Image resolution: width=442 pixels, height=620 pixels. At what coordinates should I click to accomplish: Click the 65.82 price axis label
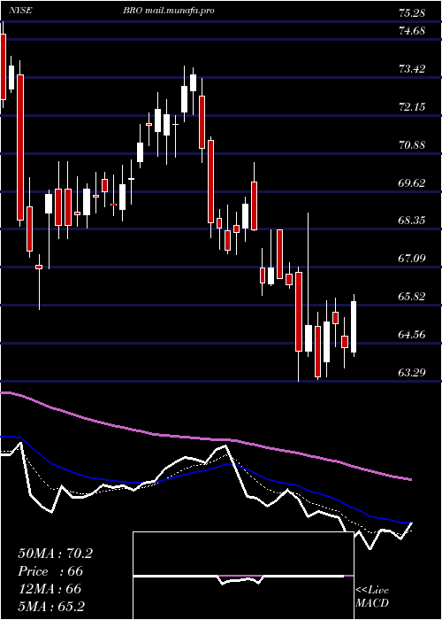[x=412, y=296]
